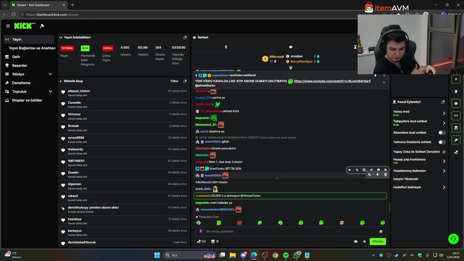Image resolution: width=464 pixels, height=261 pixels.
Task: Toggle Abonelere özel sohbet switch
Action: pyautogui.click(x=442, y=133)
